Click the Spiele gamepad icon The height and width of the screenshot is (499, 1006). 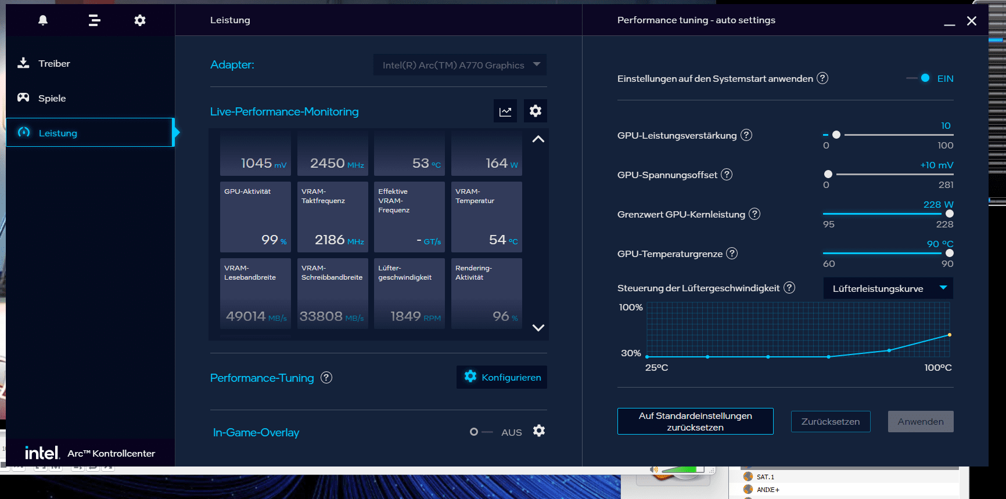[x=23, y=97]
